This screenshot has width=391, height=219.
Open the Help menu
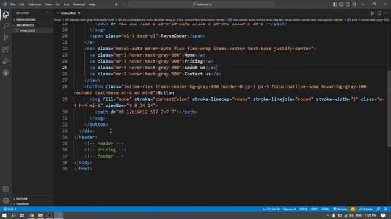(92, 4)
